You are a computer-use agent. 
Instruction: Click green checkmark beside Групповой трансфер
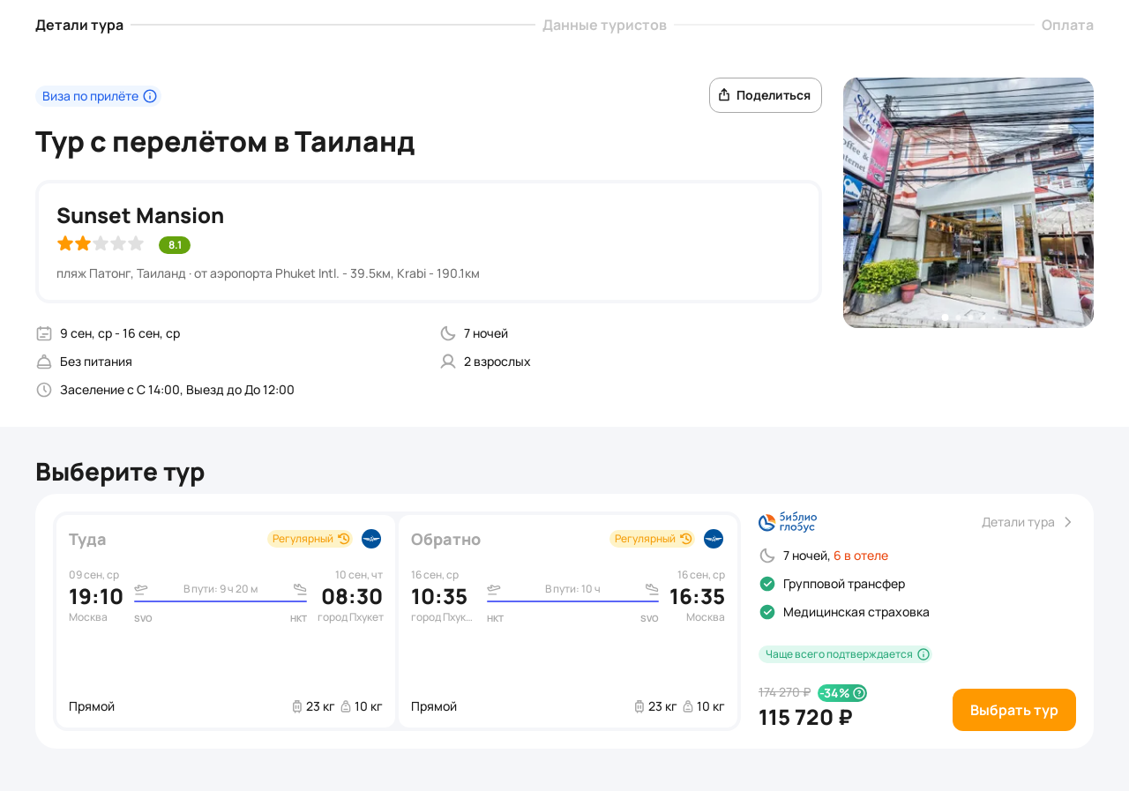click(767, 584)
